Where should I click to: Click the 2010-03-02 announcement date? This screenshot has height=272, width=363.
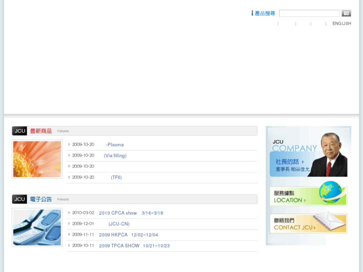pos(83,213)
